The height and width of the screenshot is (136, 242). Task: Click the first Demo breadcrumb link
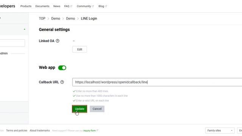coord(56,19)
